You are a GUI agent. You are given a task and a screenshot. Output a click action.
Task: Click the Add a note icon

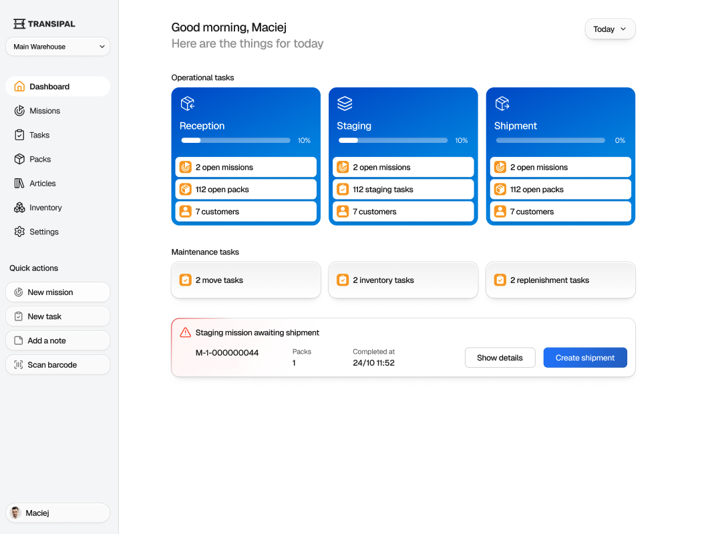(x=20, y=340)
